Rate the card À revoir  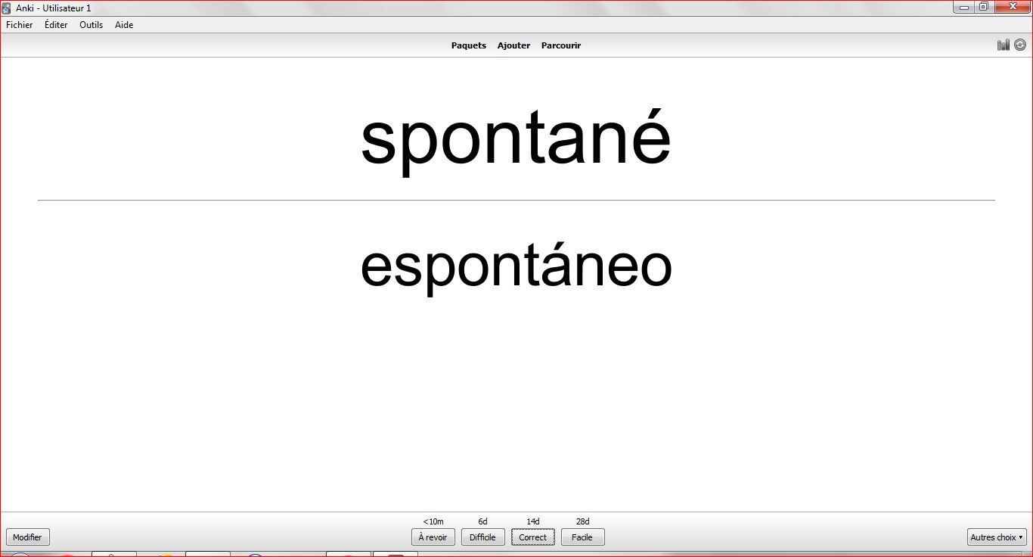tap(433, 537)
